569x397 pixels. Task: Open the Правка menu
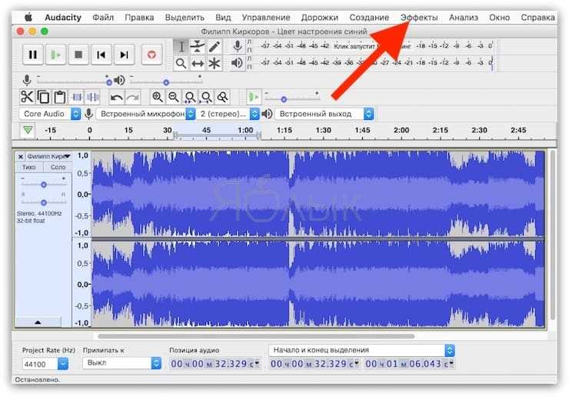[x=139, y=18]
